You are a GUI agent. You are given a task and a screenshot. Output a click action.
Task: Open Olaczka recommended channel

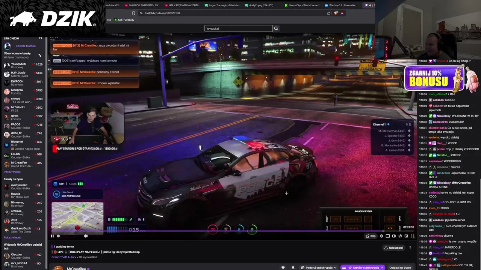(23, 256)
